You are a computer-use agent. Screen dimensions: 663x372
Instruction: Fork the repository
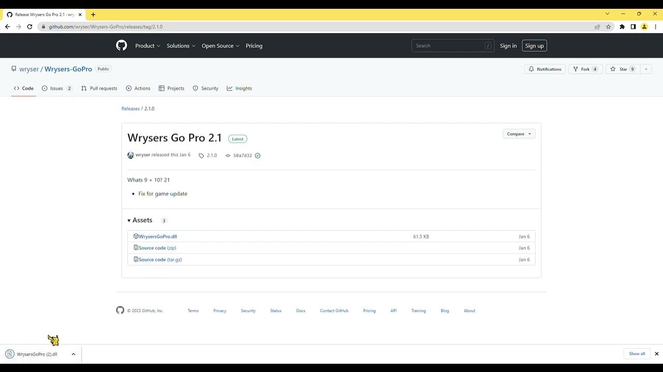(585, 69)
